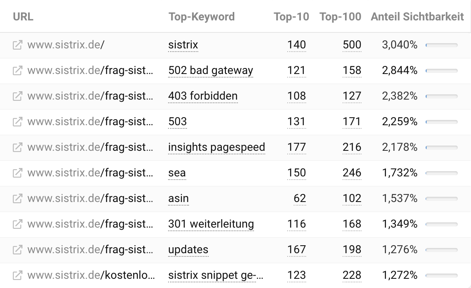Click the 'insights pagespeed' keyword

coord(217,147)
